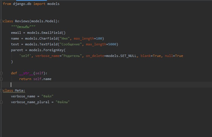Click the 'parent' field variable
Viewport: 212px width, 137px height.
click(x=17, y=50)
